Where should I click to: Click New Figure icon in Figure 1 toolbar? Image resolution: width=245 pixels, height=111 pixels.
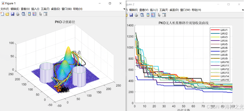point(2,14)
